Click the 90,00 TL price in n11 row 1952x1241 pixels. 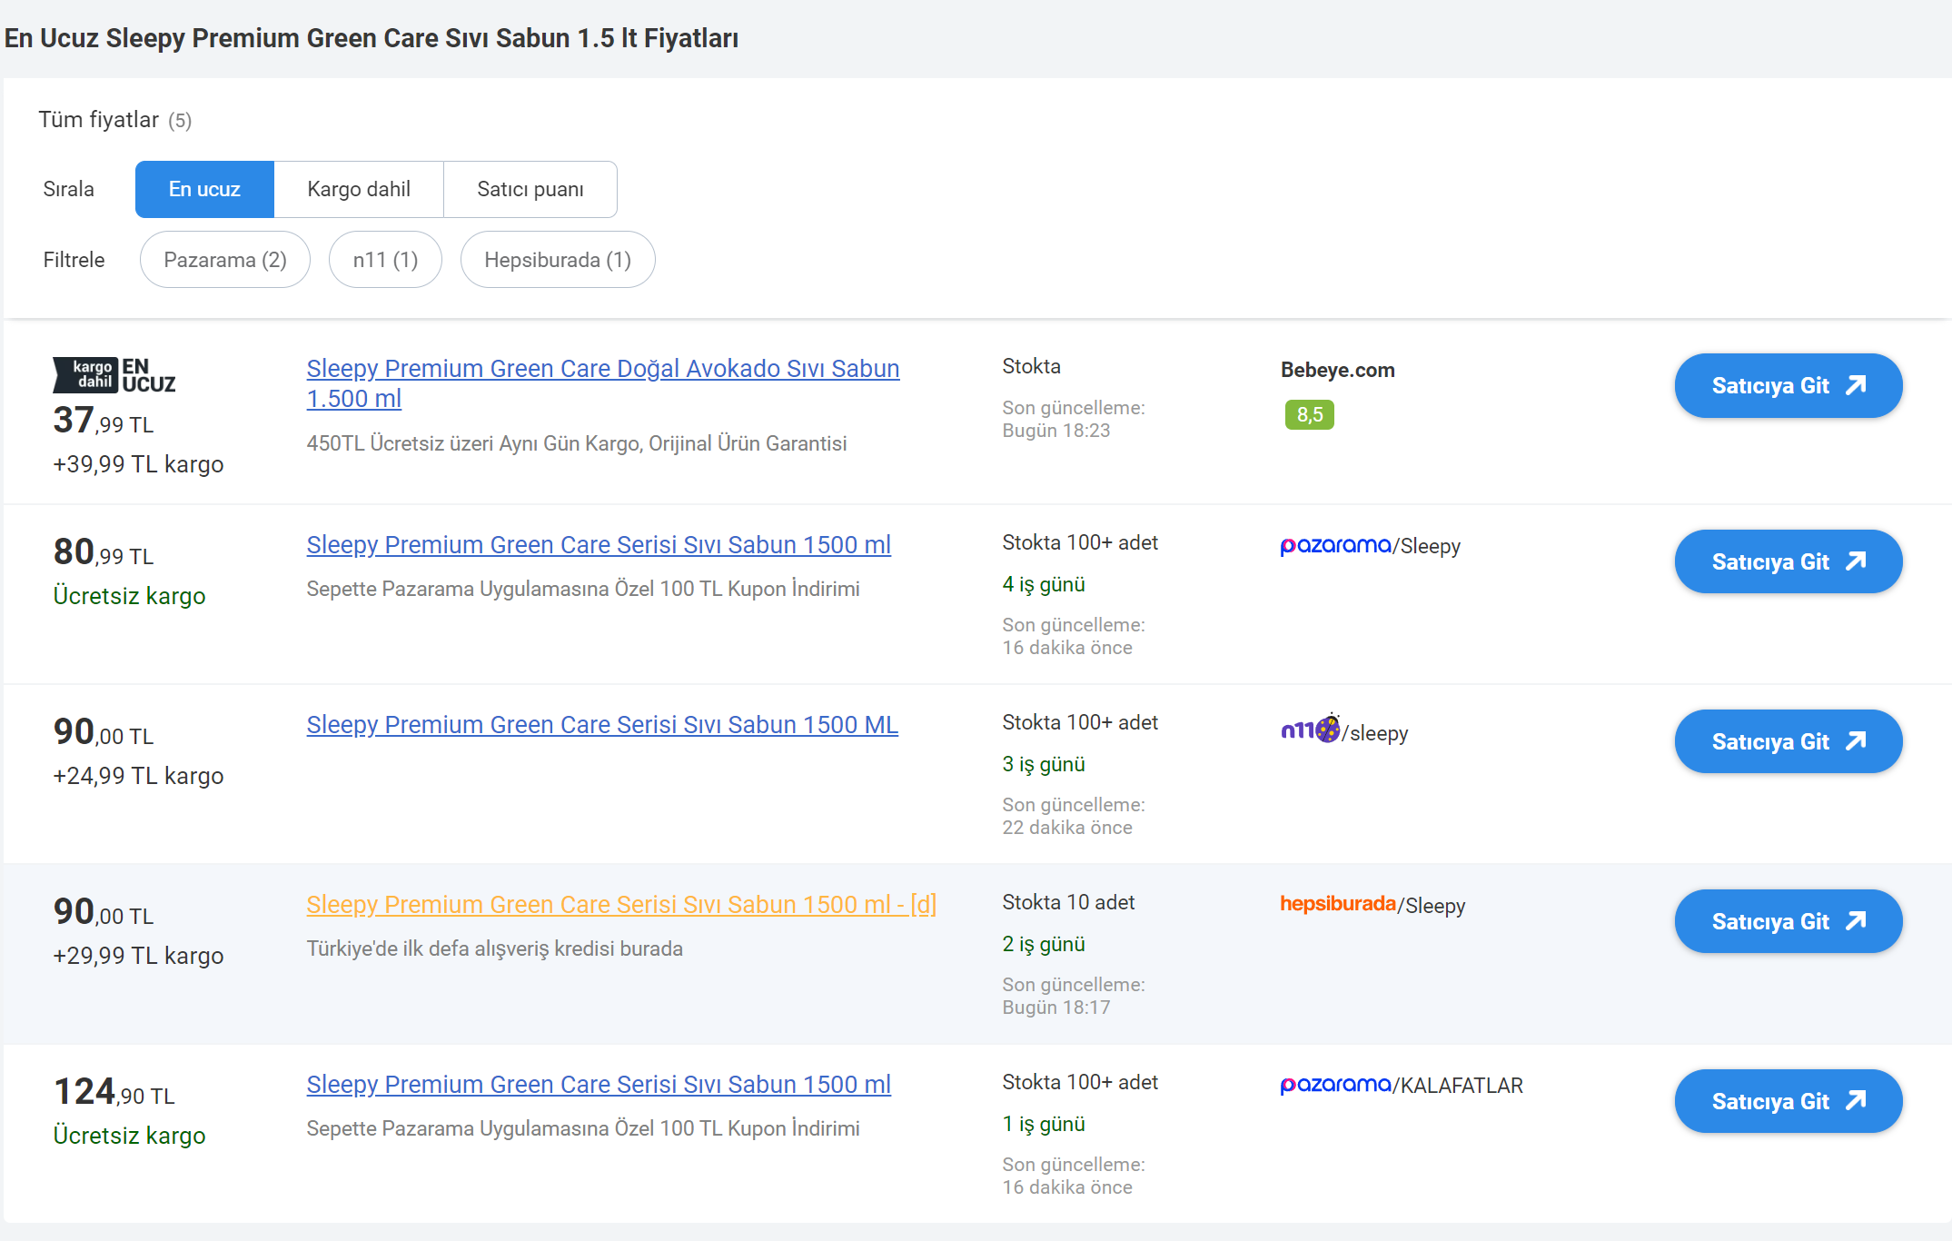point(104,732)
